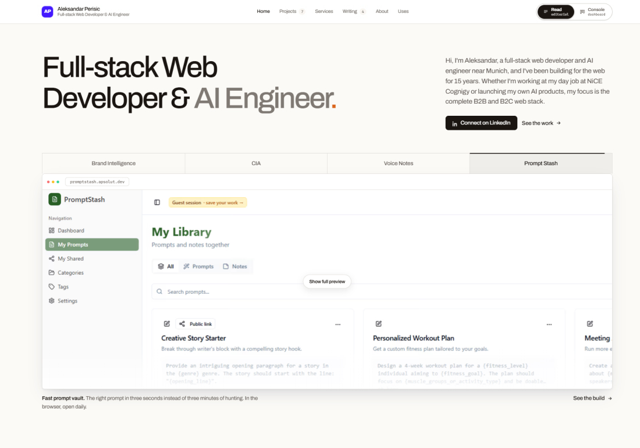This screenshot has width=640, height=448.
Task: Filter library by Prompts
Action: coord(198,266)
